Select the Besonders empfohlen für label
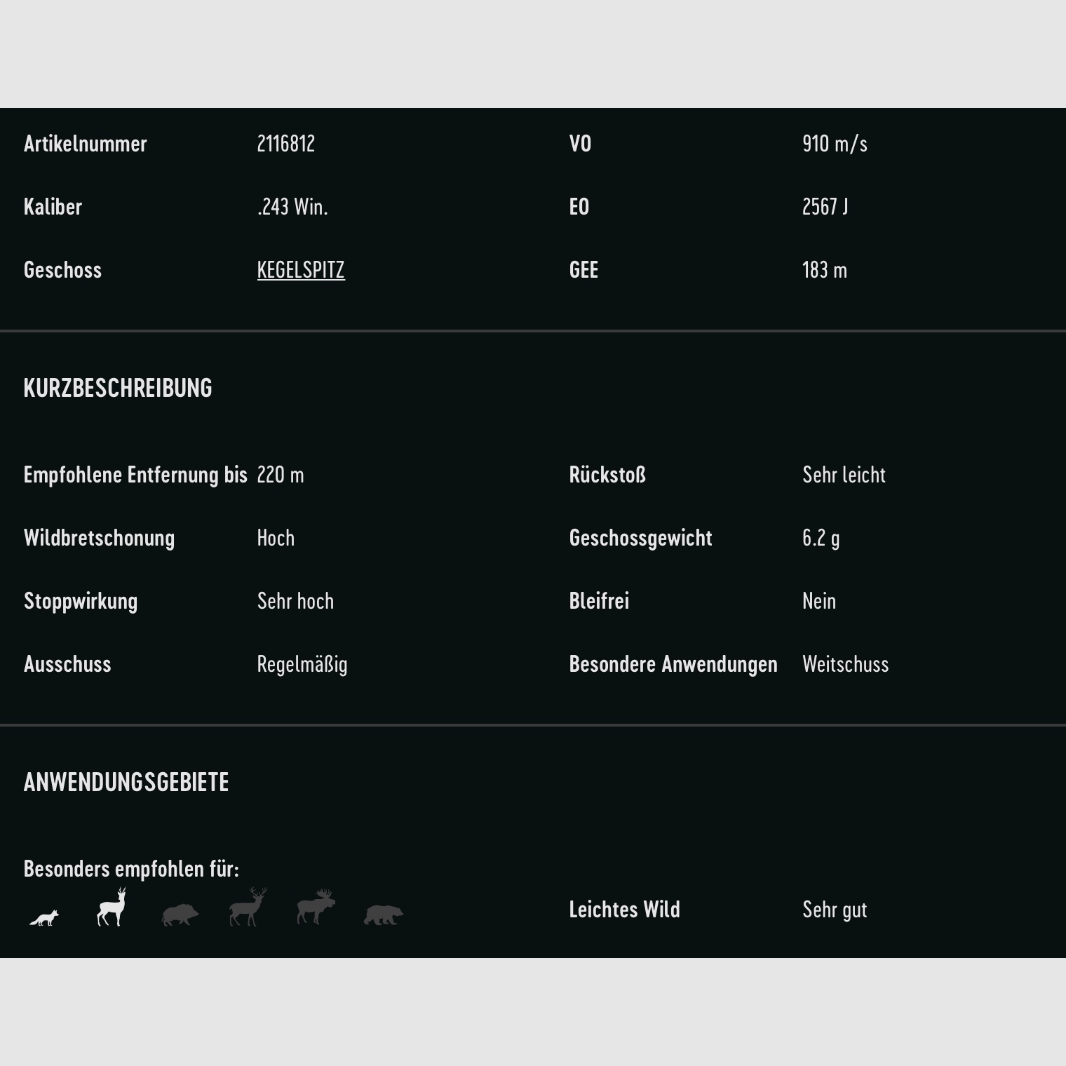 click(131, 869)
